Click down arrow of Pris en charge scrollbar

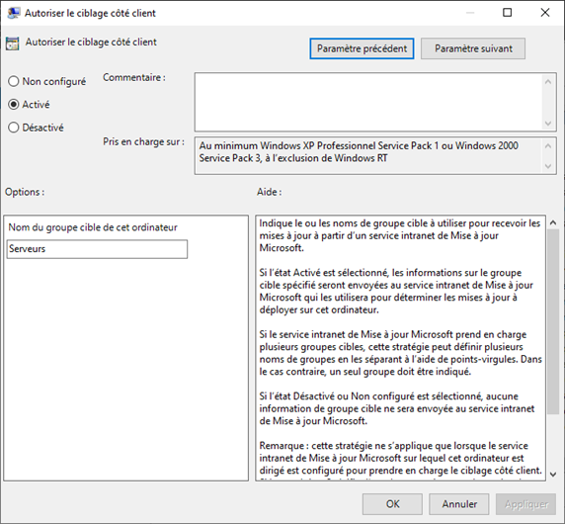[548, 166]
